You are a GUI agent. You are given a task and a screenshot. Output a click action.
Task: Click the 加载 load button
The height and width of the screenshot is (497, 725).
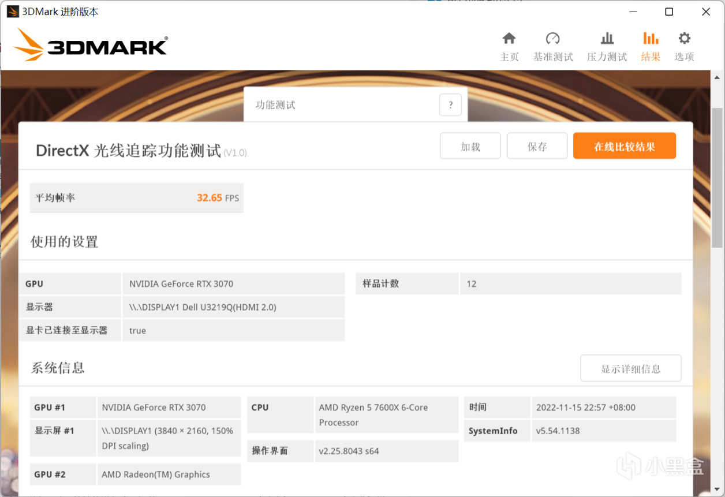pos(470,147)
